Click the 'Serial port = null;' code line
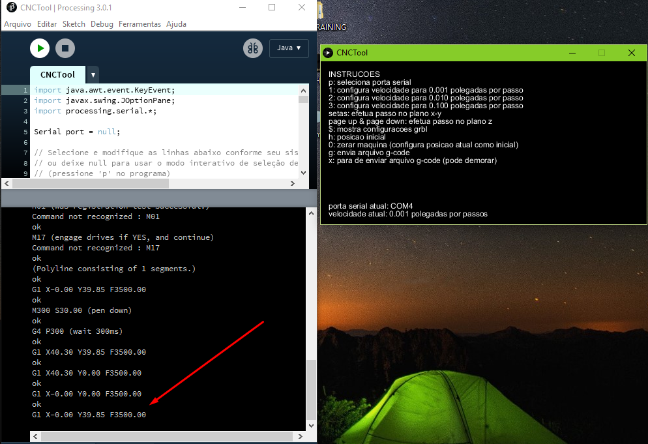This screenshot has width=648, height=444. (x=77, y=132)
